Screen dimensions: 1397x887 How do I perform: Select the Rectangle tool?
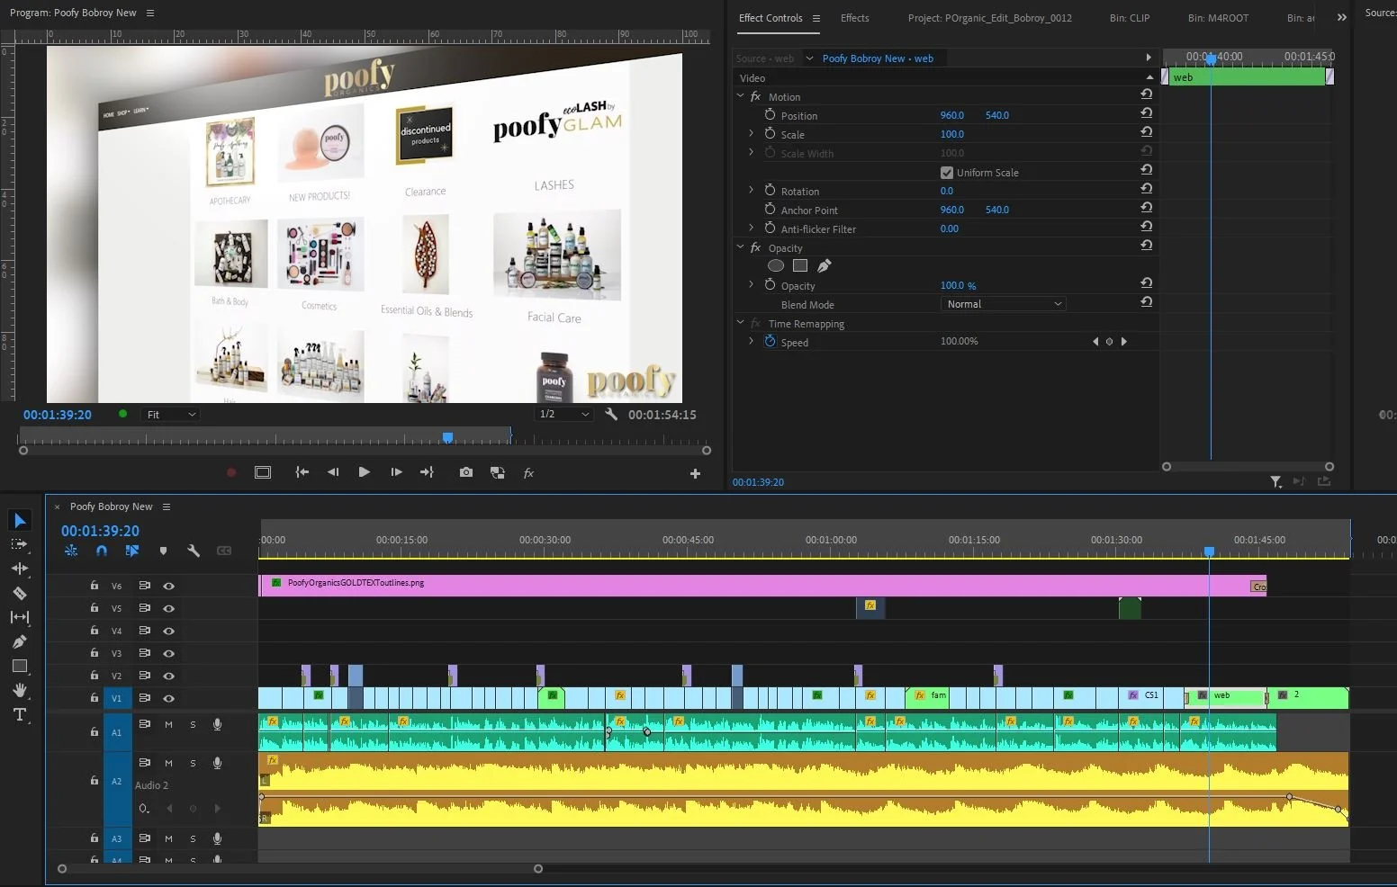click(19, 666)
